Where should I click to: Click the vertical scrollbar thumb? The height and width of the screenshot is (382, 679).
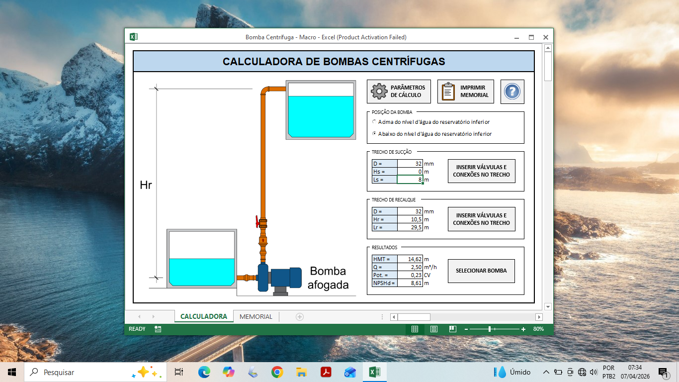[x=548, y=67]
